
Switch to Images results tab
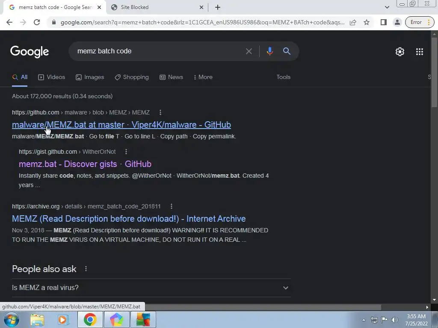click(x=90, y=77)
